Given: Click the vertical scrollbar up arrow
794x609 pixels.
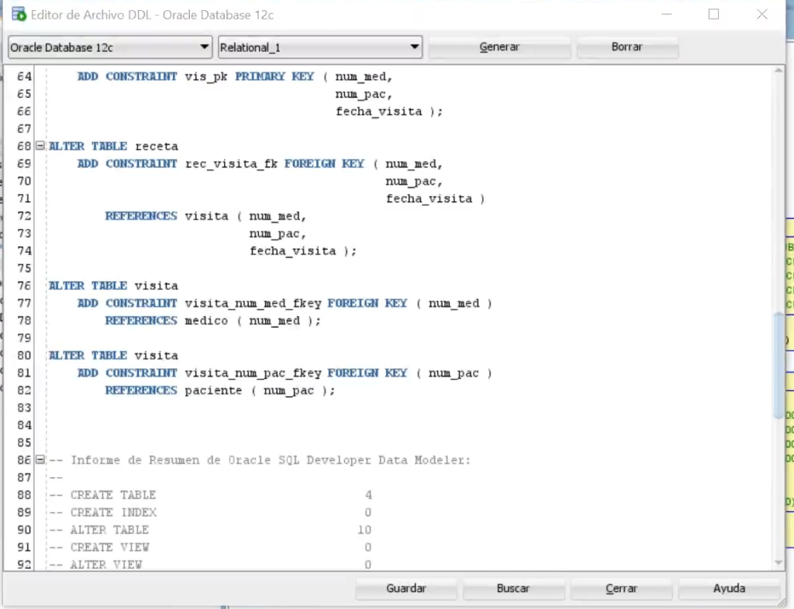Looking at the screenshot, I should pos(778,71).
